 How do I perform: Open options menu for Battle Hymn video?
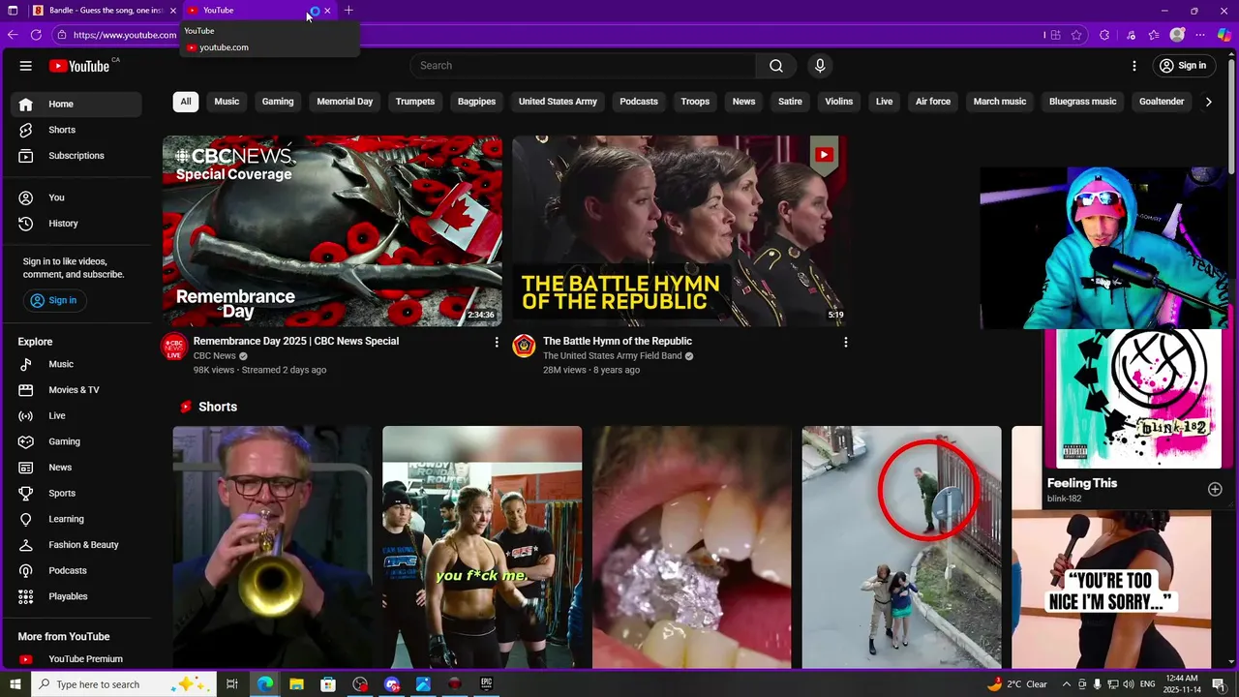pos(845,342)
